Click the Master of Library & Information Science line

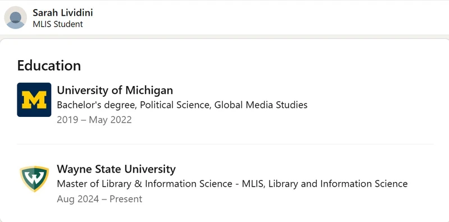coord(232,184)
